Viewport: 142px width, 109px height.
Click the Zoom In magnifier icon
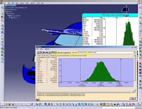coord(70,104)
